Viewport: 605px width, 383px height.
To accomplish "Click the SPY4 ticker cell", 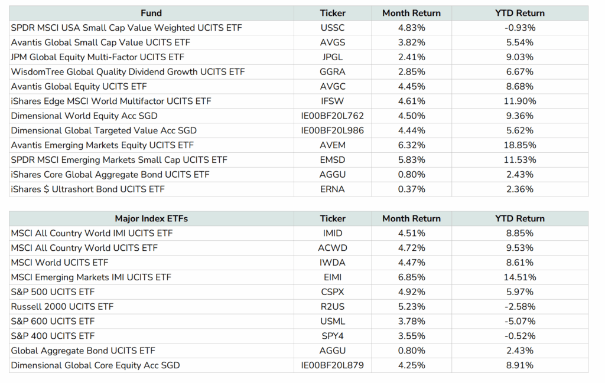I will click(x=333, y=336).
